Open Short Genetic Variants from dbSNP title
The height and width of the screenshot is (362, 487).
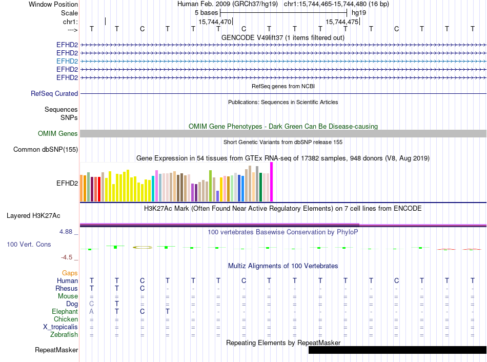[283, 142]
